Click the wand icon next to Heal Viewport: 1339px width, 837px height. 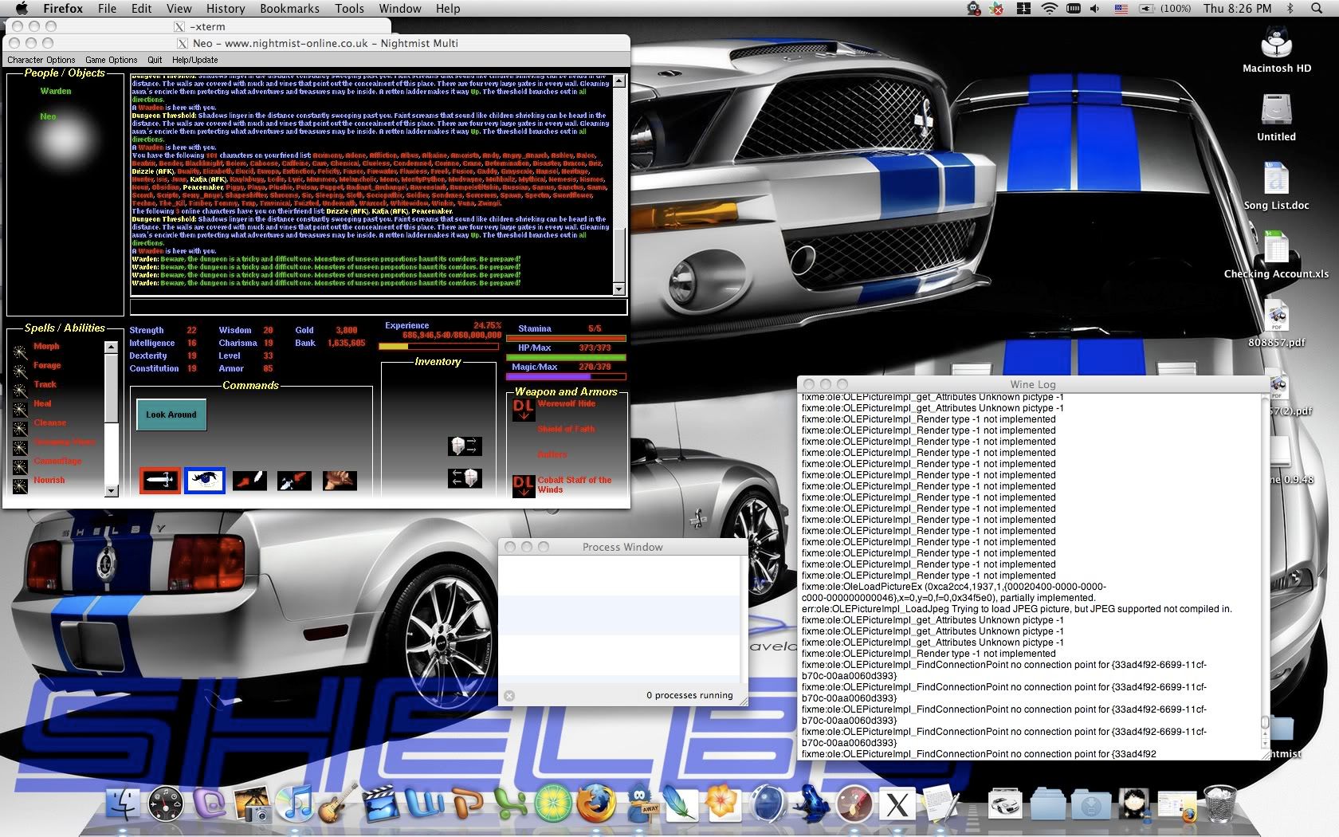tap(20, 409)
